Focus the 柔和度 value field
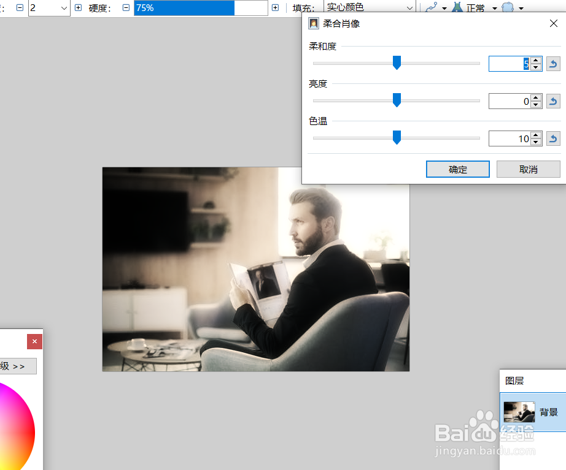The height and width of the screenshot is (470, 566). tap(510, 64)
